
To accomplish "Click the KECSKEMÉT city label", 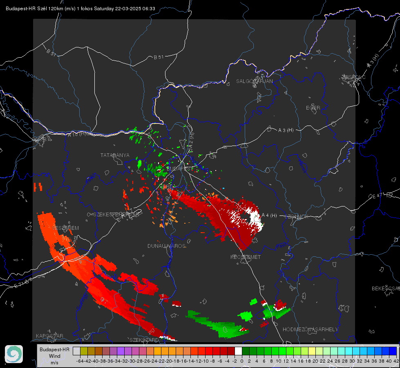I will coord(246,257).
